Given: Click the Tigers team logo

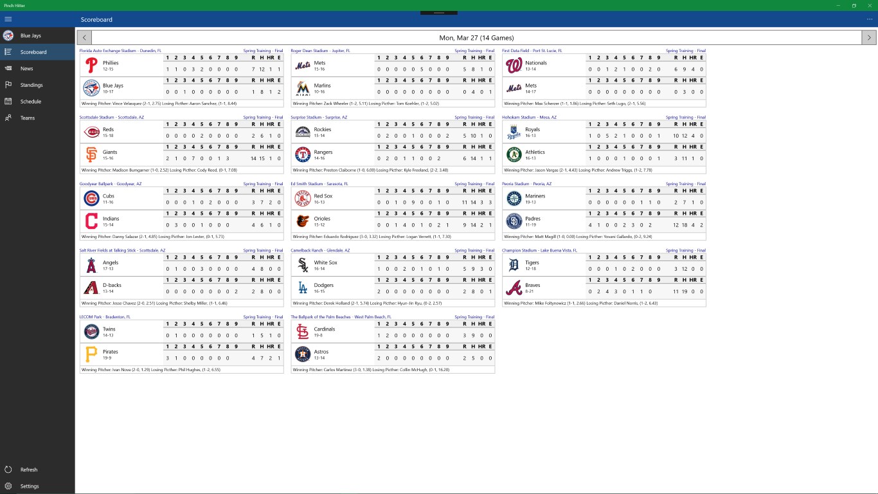Looking at the screenshot, I should coord(514,265).
